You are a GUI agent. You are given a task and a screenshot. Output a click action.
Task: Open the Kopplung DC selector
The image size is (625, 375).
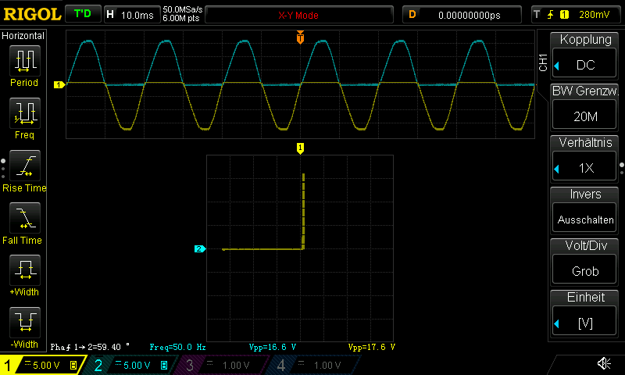585,56
